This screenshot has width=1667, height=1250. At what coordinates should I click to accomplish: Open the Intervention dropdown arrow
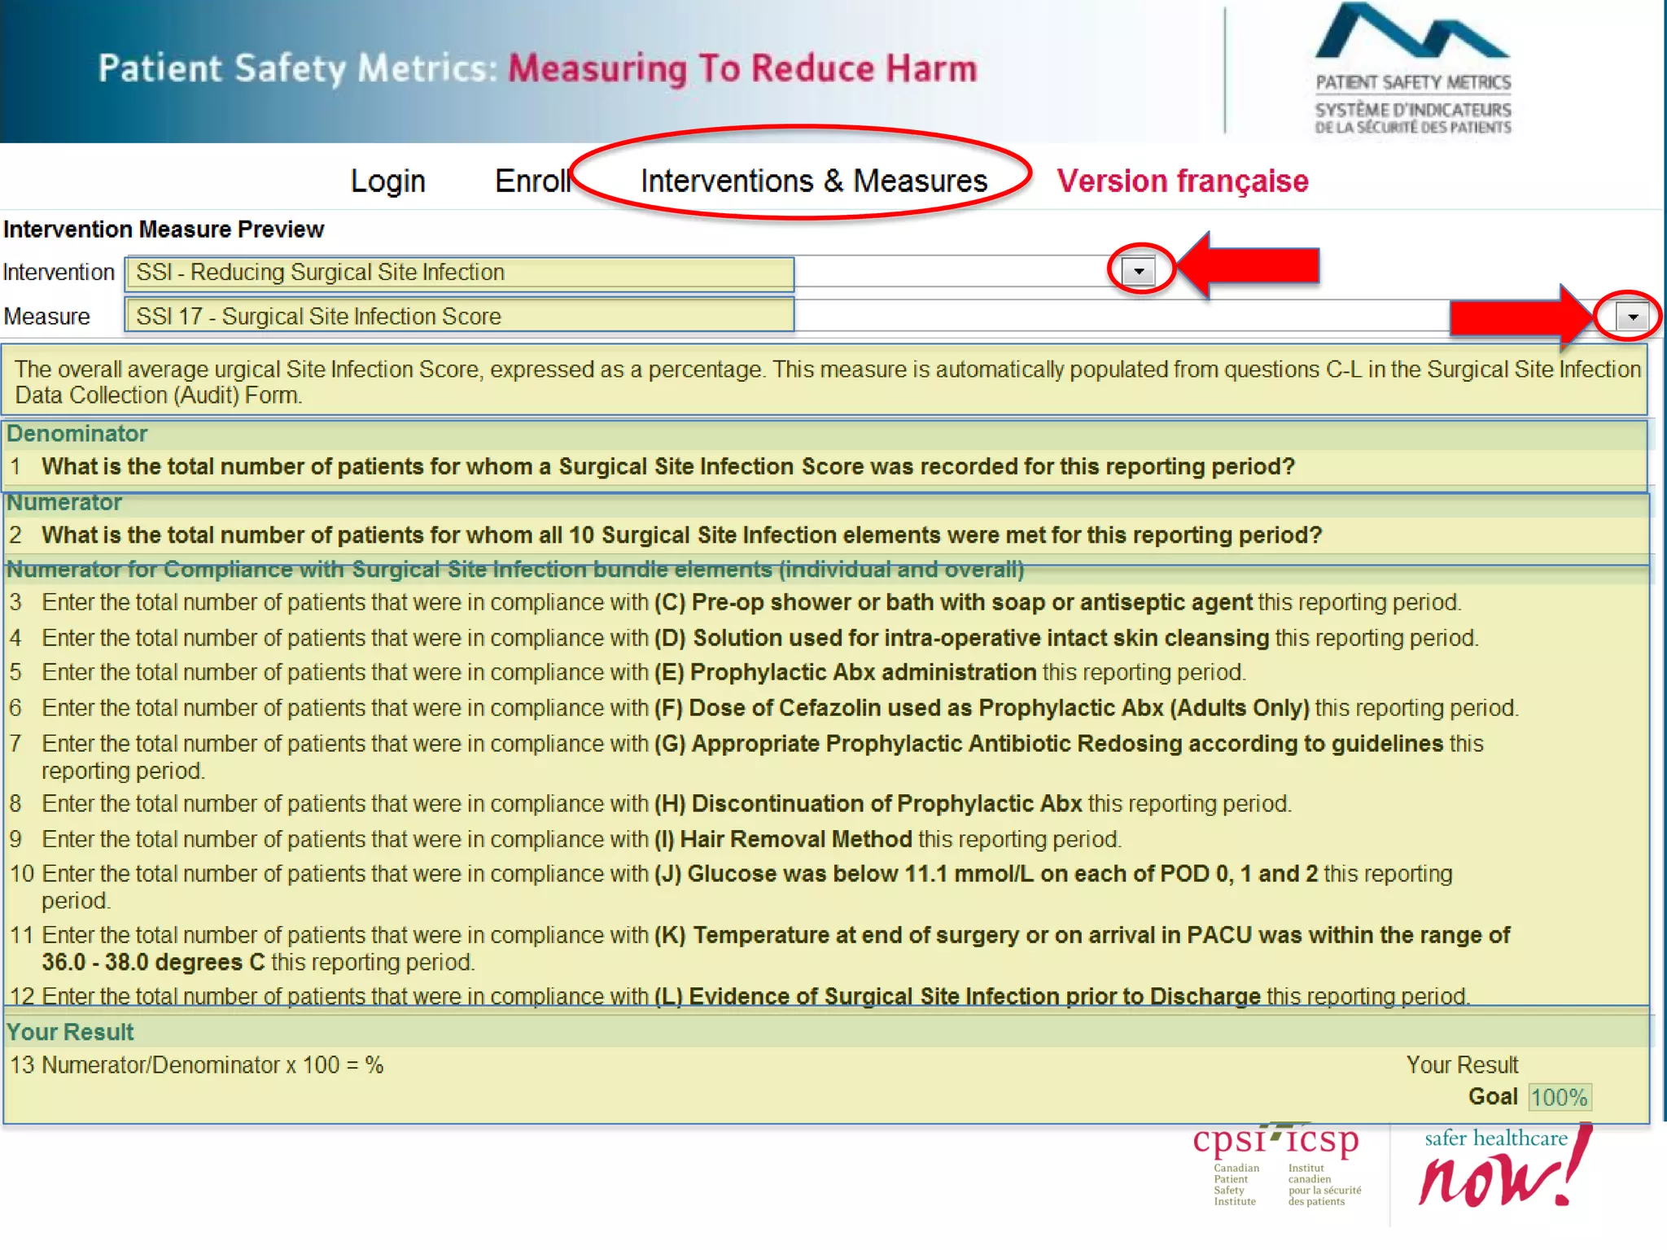pos(1139,271)
